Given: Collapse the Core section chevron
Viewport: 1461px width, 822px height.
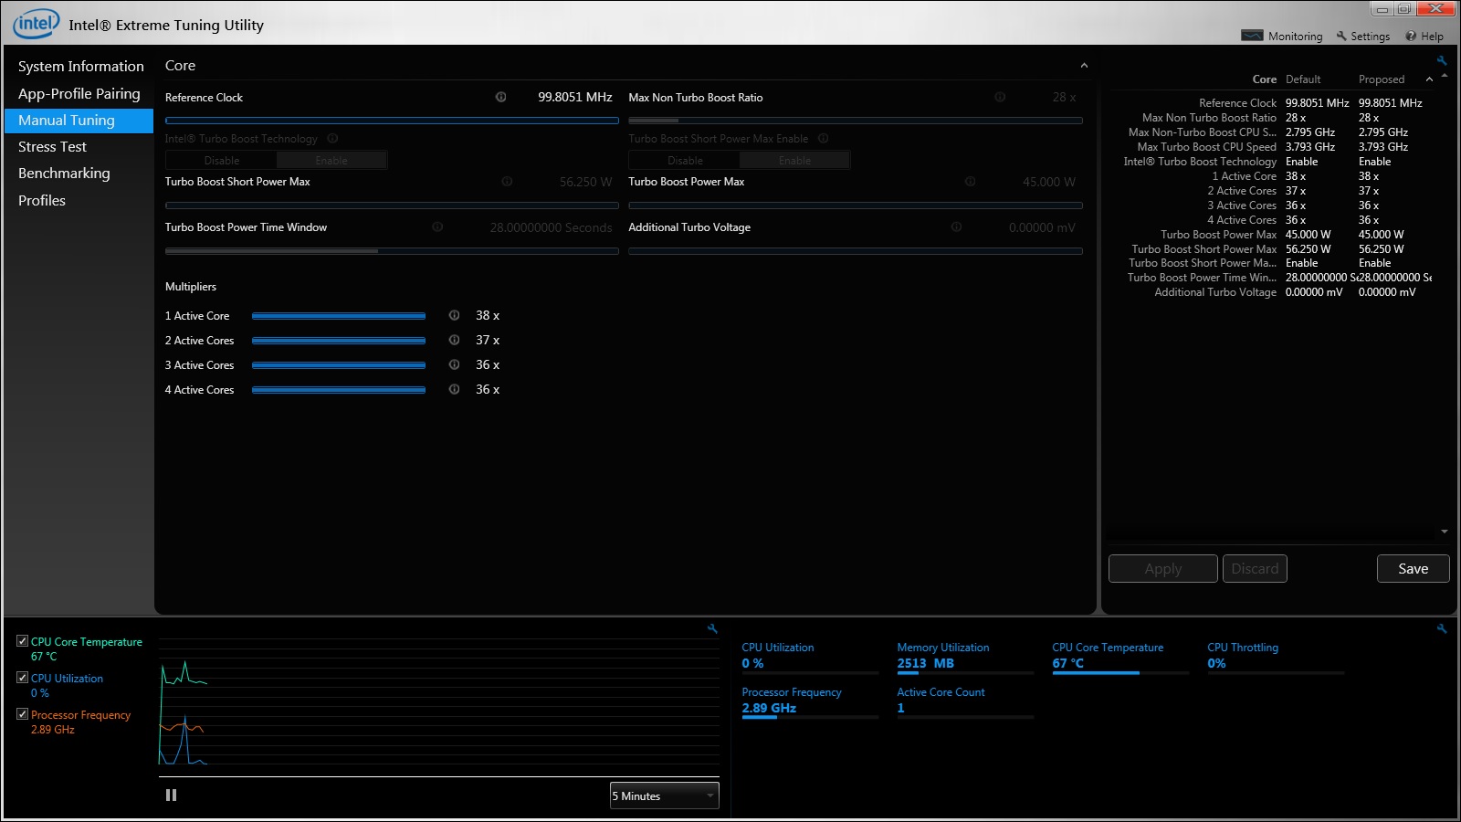Looking at the screenshot, I should tap(1084, 66).
